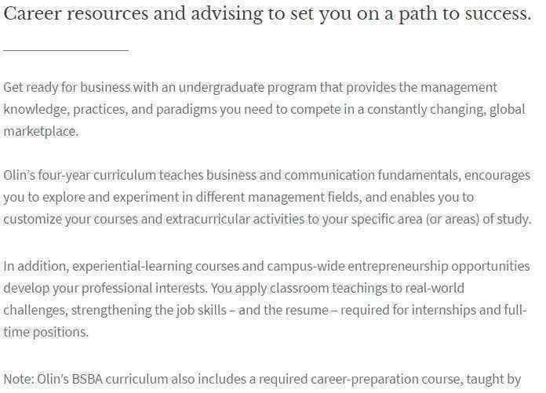The width and height of the screenshot is (546, 393).
Task: Click the "Career resources and advising" heading
Action: [x=268, y=14]
